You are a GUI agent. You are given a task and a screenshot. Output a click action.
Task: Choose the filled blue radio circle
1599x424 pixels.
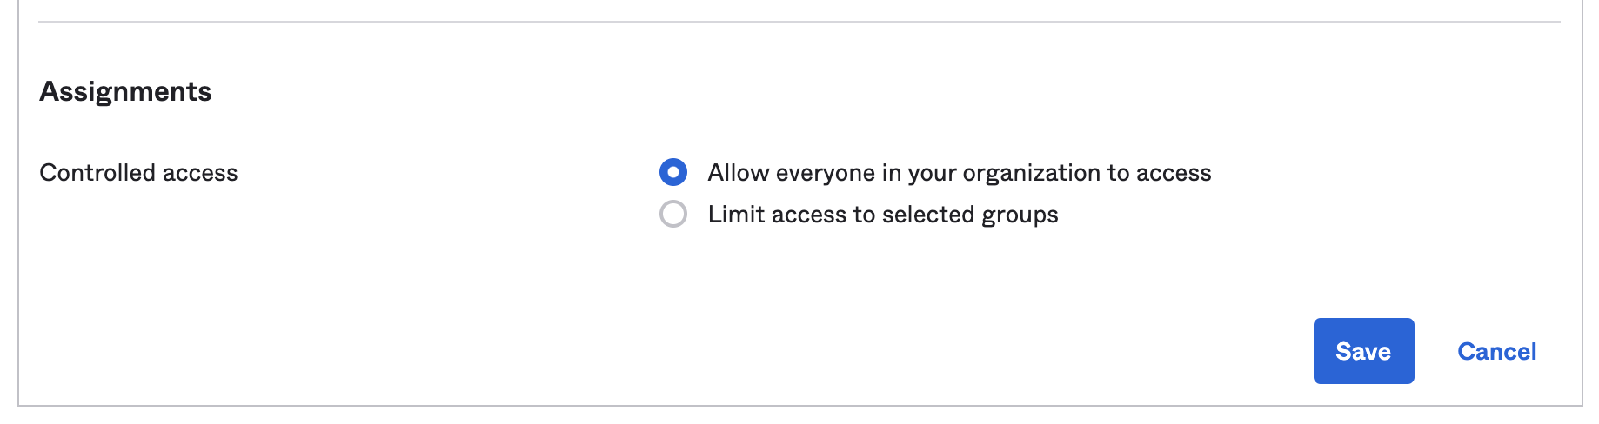tap(673, 172)
